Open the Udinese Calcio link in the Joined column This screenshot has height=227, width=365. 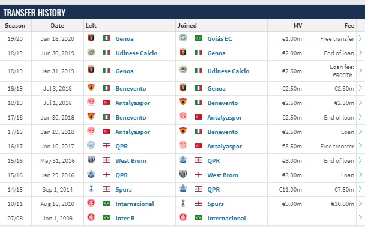pyautogui.click(x=228, y=71)
